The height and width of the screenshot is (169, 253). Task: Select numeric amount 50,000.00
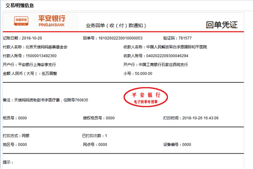(x=143, y=74)
